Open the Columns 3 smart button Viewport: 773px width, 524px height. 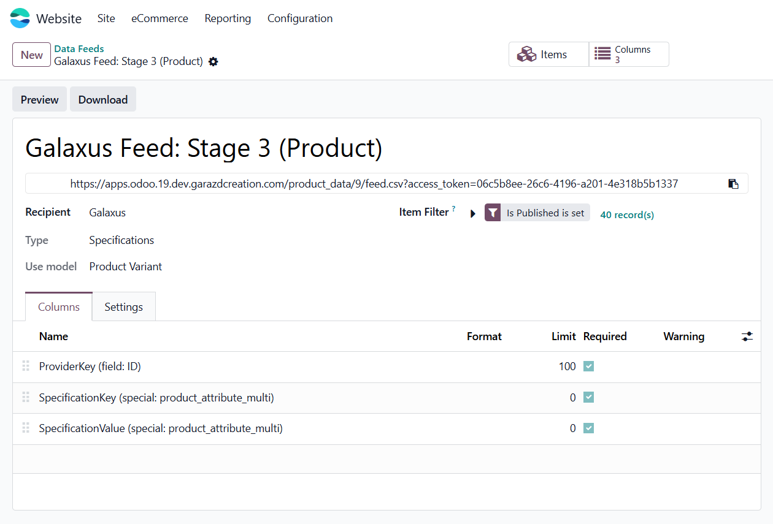(x=629, y=54)
